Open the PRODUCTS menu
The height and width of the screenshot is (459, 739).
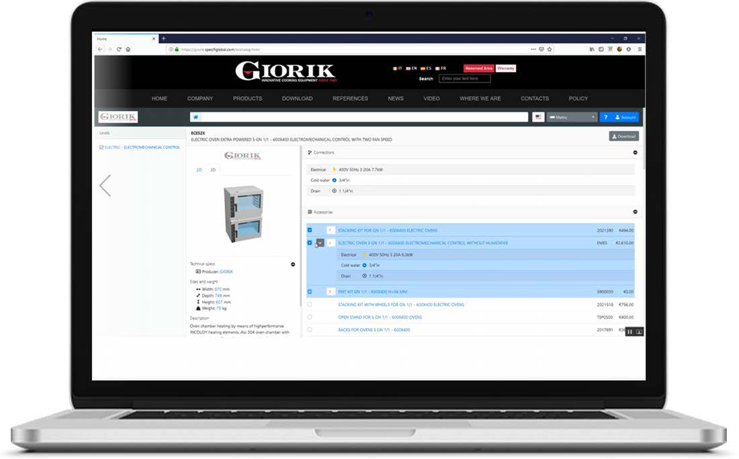click(x=247, y=99)
